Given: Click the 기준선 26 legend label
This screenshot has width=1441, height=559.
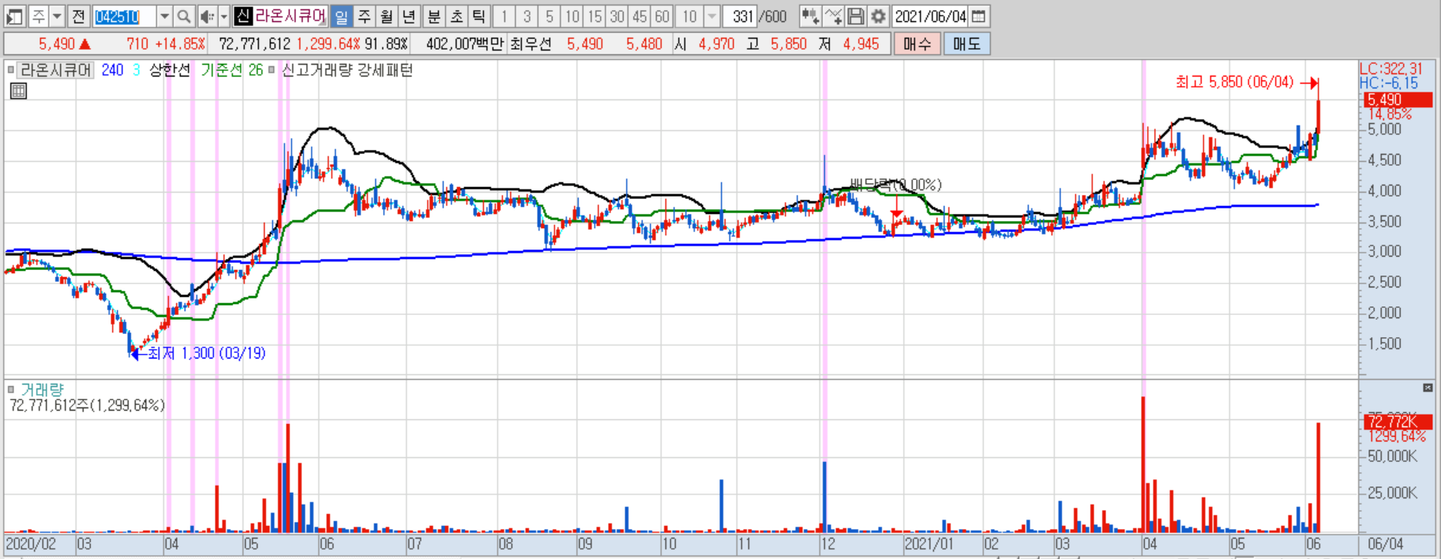Looking at the screenshot, I should tap(231, 70).
